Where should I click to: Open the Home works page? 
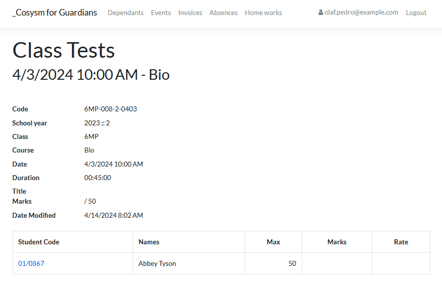coord(263,13)
